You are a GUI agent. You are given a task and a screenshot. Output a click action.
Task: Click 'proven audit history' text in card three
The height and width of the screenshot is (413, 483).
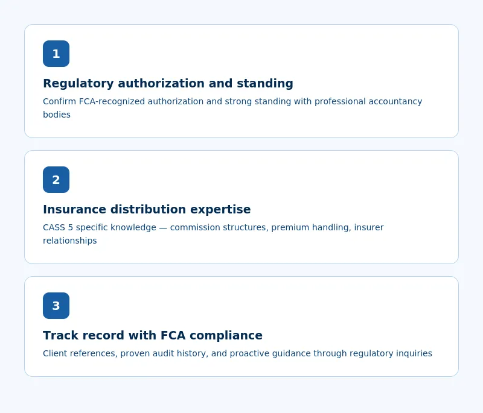pos(164,354)
